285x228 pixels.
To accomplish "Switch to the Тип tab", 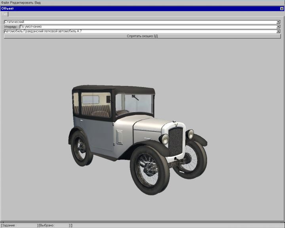I will point(5,14).
